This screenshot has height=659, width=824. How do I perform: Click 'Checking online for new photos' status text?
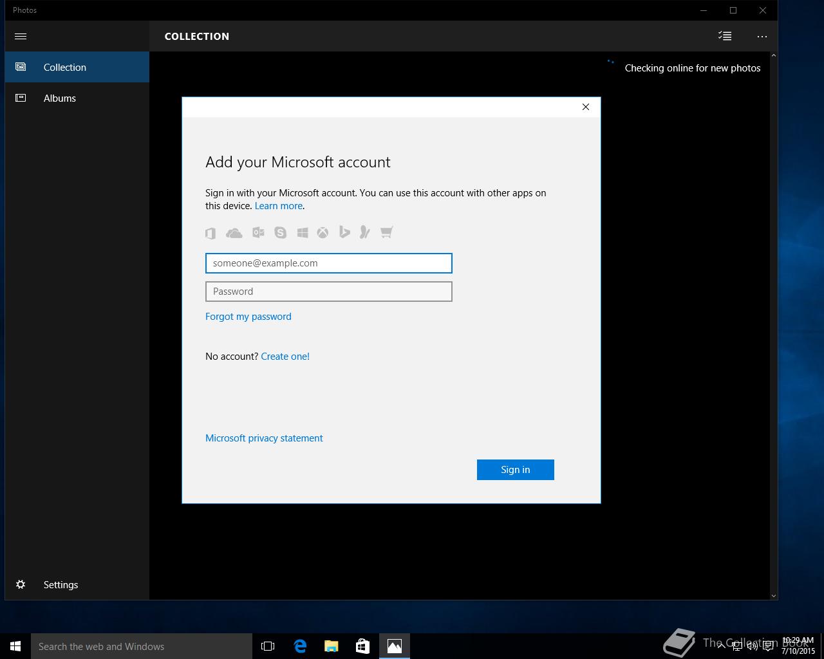(x=693, y=68)
